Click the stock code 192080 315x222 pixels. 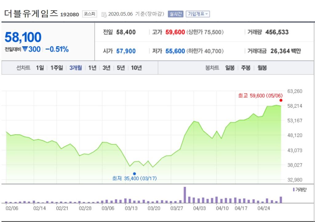(x=70, y=15)
